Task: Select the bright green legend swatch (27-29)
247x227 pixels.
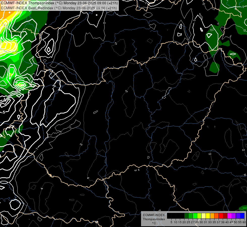Action: tap(195, 216)
